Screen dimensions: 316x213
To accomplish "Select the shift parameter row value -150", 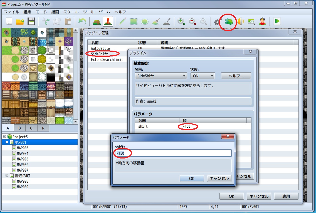I will point(187,126).
